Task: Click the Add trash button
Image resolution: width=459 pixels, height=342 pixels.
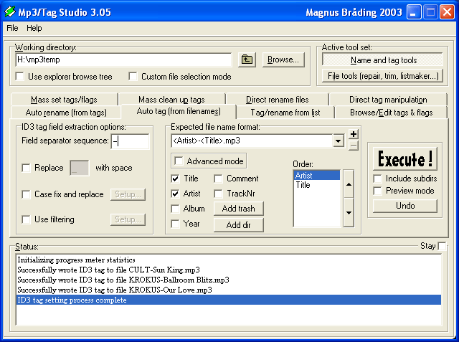Action: click(x=239, y=209)
